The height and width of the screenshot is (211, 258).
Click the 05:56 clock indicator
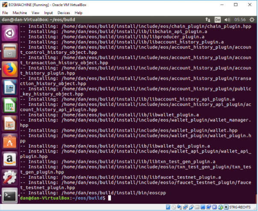[x=240, y=20]
